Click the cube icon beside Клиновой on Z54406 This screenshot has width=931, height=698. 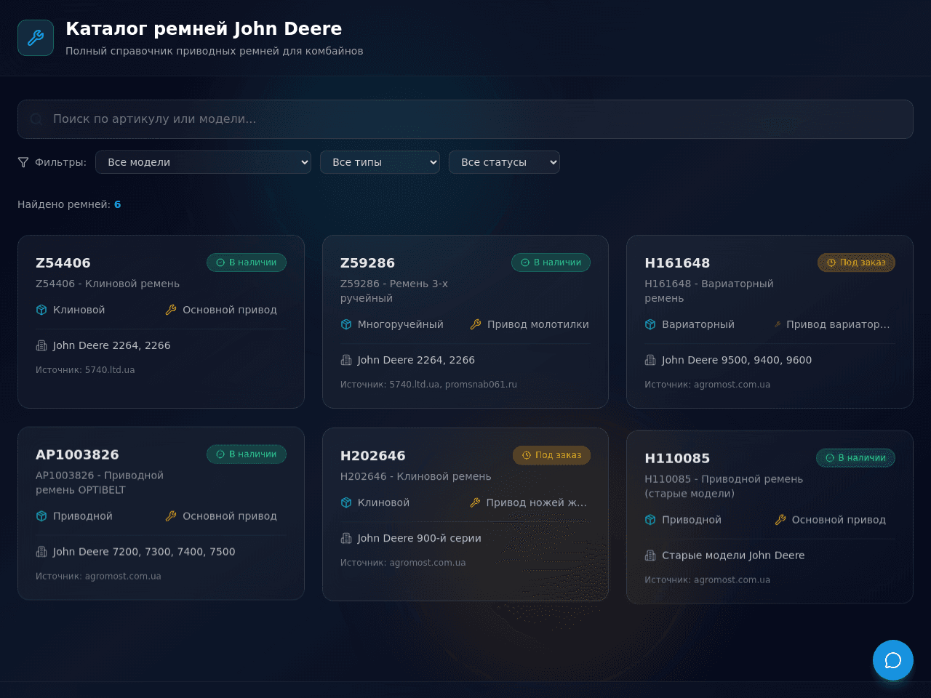pyautogui.click(x=41, y=310)
